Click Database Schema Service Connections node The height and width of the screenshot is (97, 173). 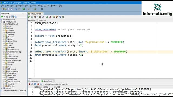(14, 91)
